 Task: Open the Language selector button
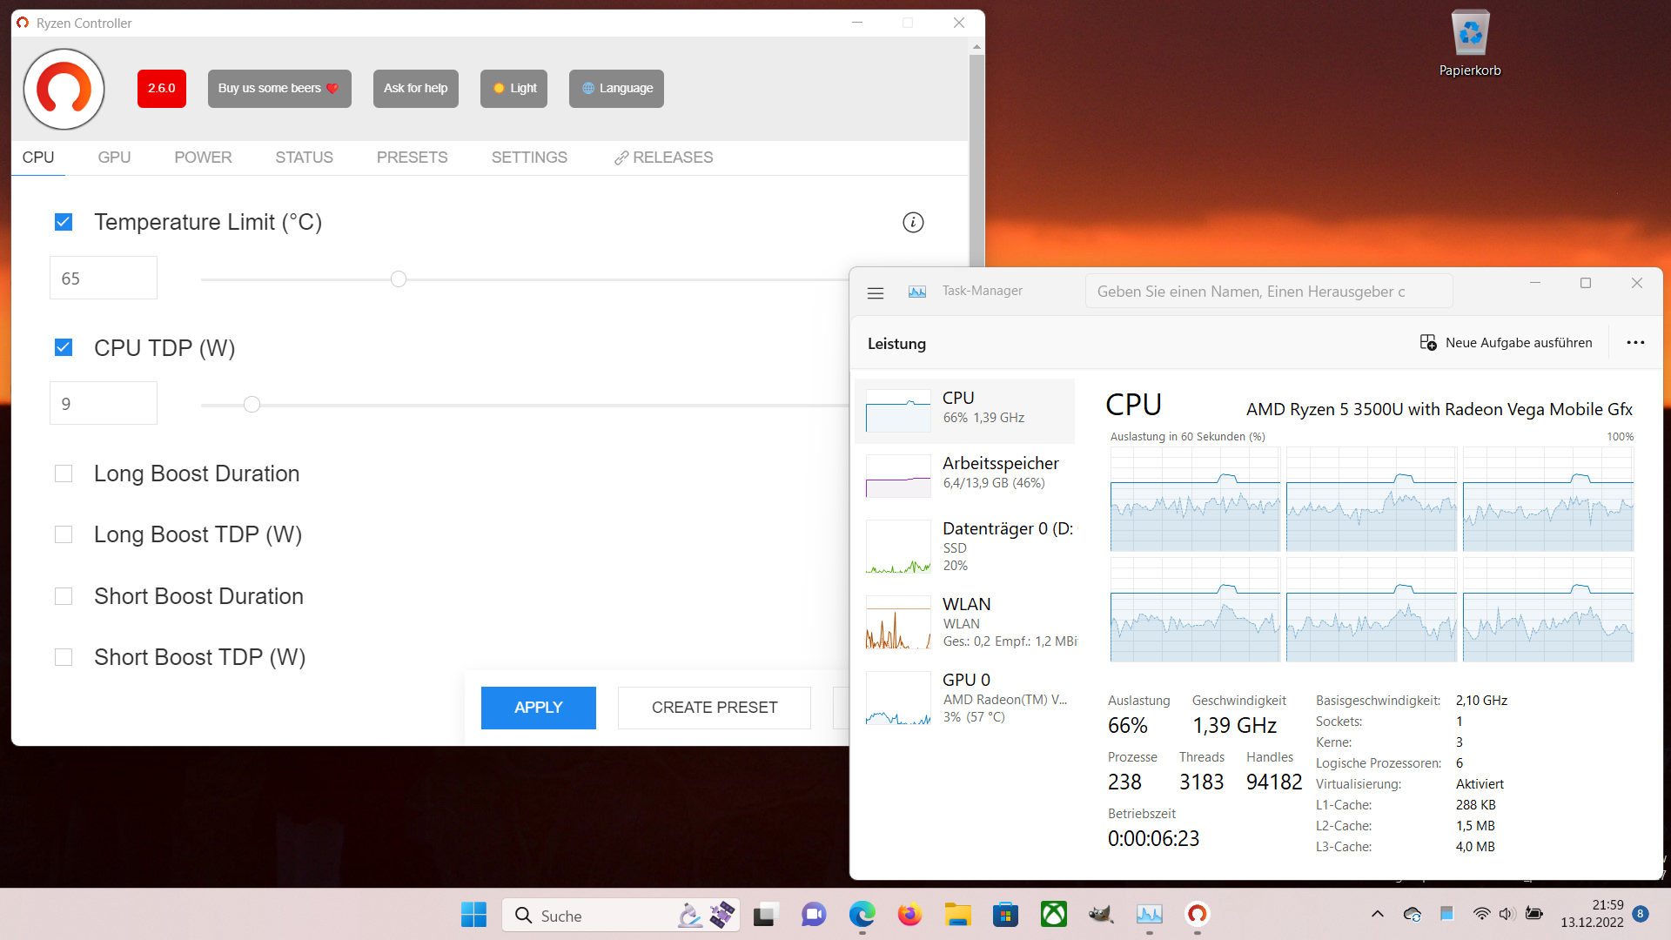point(616,89)
